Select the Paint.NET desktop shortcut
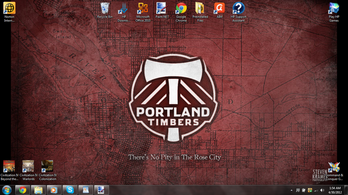The width and height of the screenshot is (348, 195). [162, 10]
